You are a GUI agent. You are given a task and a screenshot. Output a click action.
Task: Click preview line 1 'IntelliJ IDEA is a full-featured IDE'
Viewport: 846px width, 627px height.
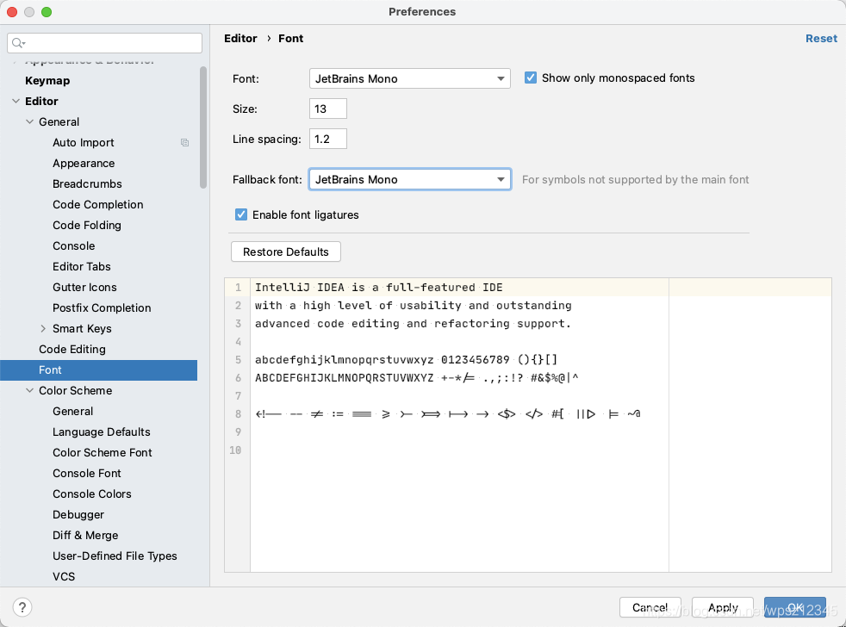[379, 288]
